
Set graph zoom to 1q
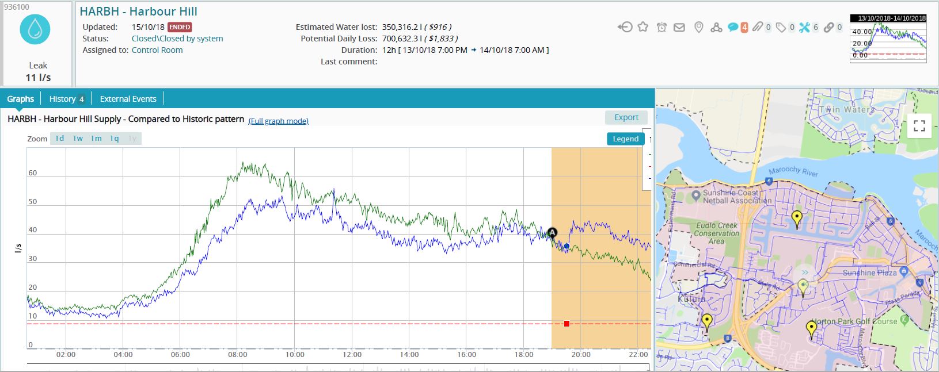click(x=115, y=139)
